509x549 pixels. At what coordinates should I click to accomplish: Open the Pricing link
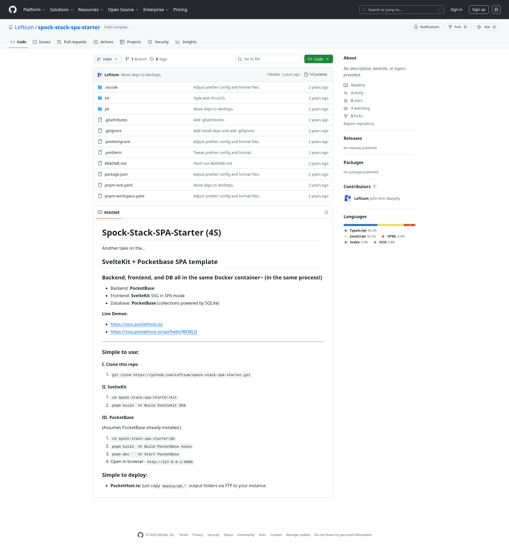point(180,10)
